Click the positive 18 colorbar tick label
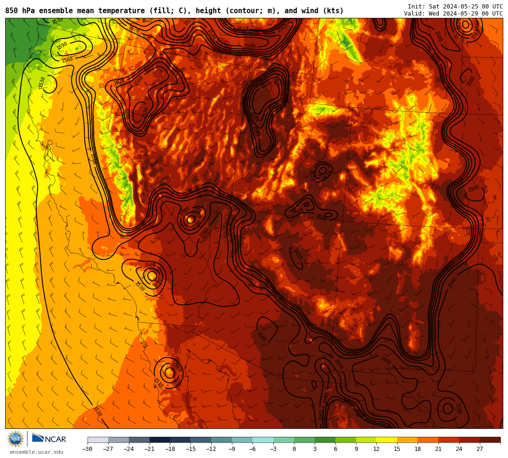Viewport: 508px width, 458px height. (x=418, y=449)
